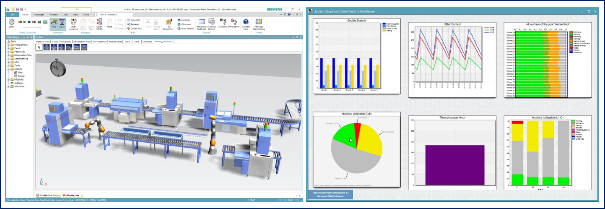The image size is (605, 209).
Task: Expand the MaterialFlow folder
Action: (x=8, y=44)
